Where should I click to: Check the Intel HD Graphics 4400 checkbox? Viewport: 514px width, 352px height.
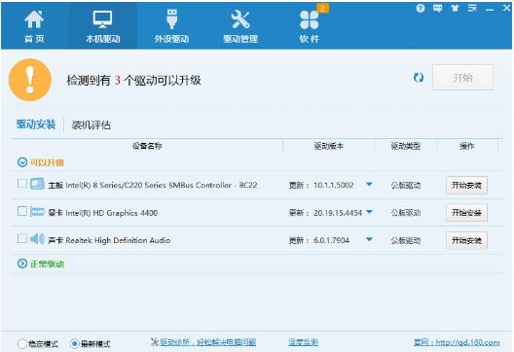pos(22,211)
